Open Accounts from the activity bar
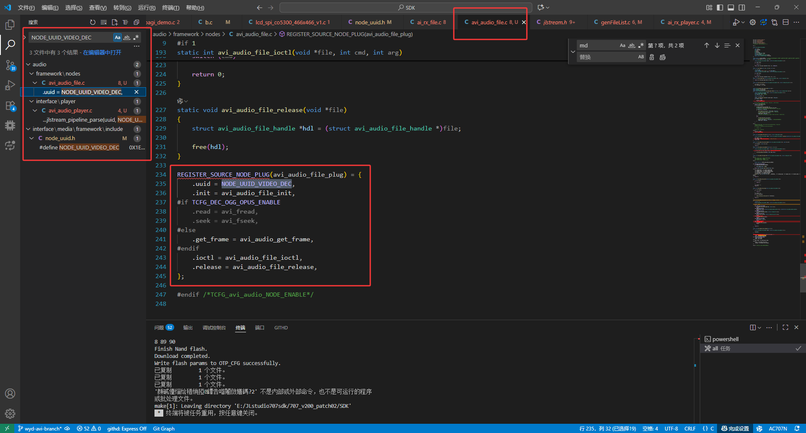This screenshot has height=433, width=806. tap(10, 394)
